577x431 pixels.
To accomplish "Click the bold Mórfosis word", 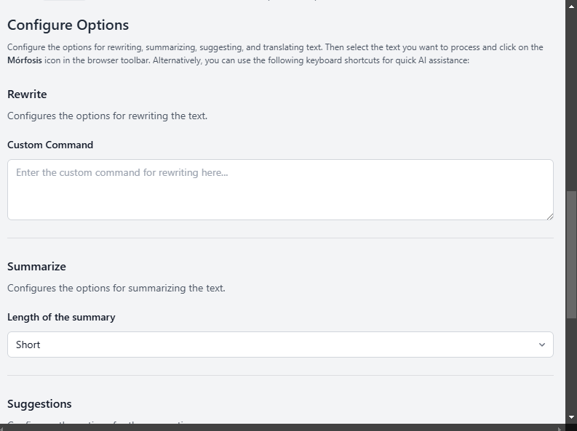I will (23, 61).
